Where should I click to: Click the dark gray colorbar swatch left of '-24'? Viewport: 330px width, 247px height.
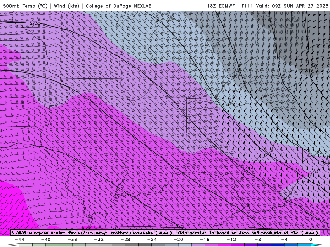(145, 245)
